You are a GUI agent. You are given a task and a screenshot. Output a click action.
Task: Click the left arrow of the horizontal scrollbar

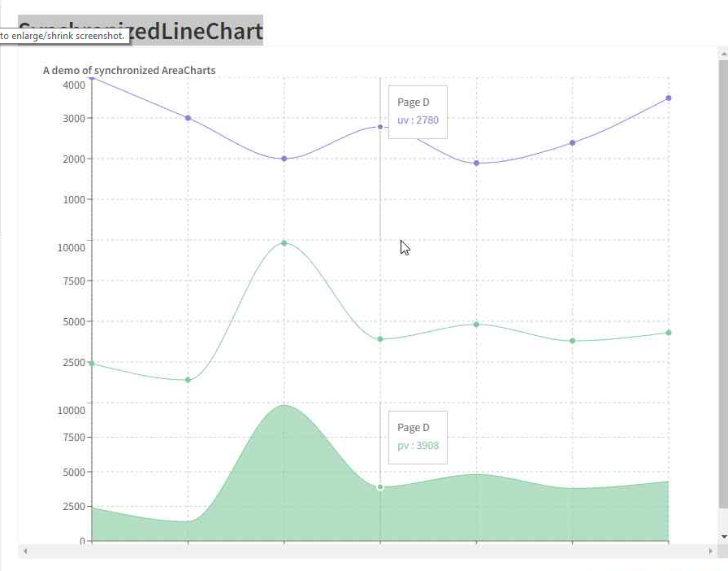[25, 551]
